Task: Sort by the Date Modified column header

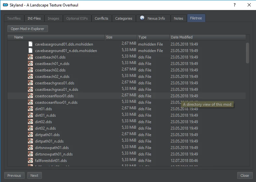Action: click(x=208, y=37)
